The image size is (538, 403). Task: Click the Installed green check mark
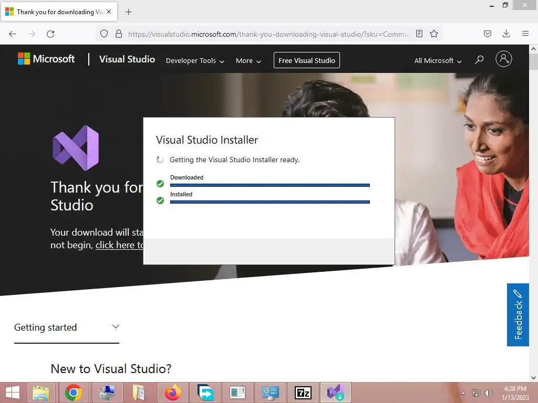pyautogui.click(x=160, y=200)
